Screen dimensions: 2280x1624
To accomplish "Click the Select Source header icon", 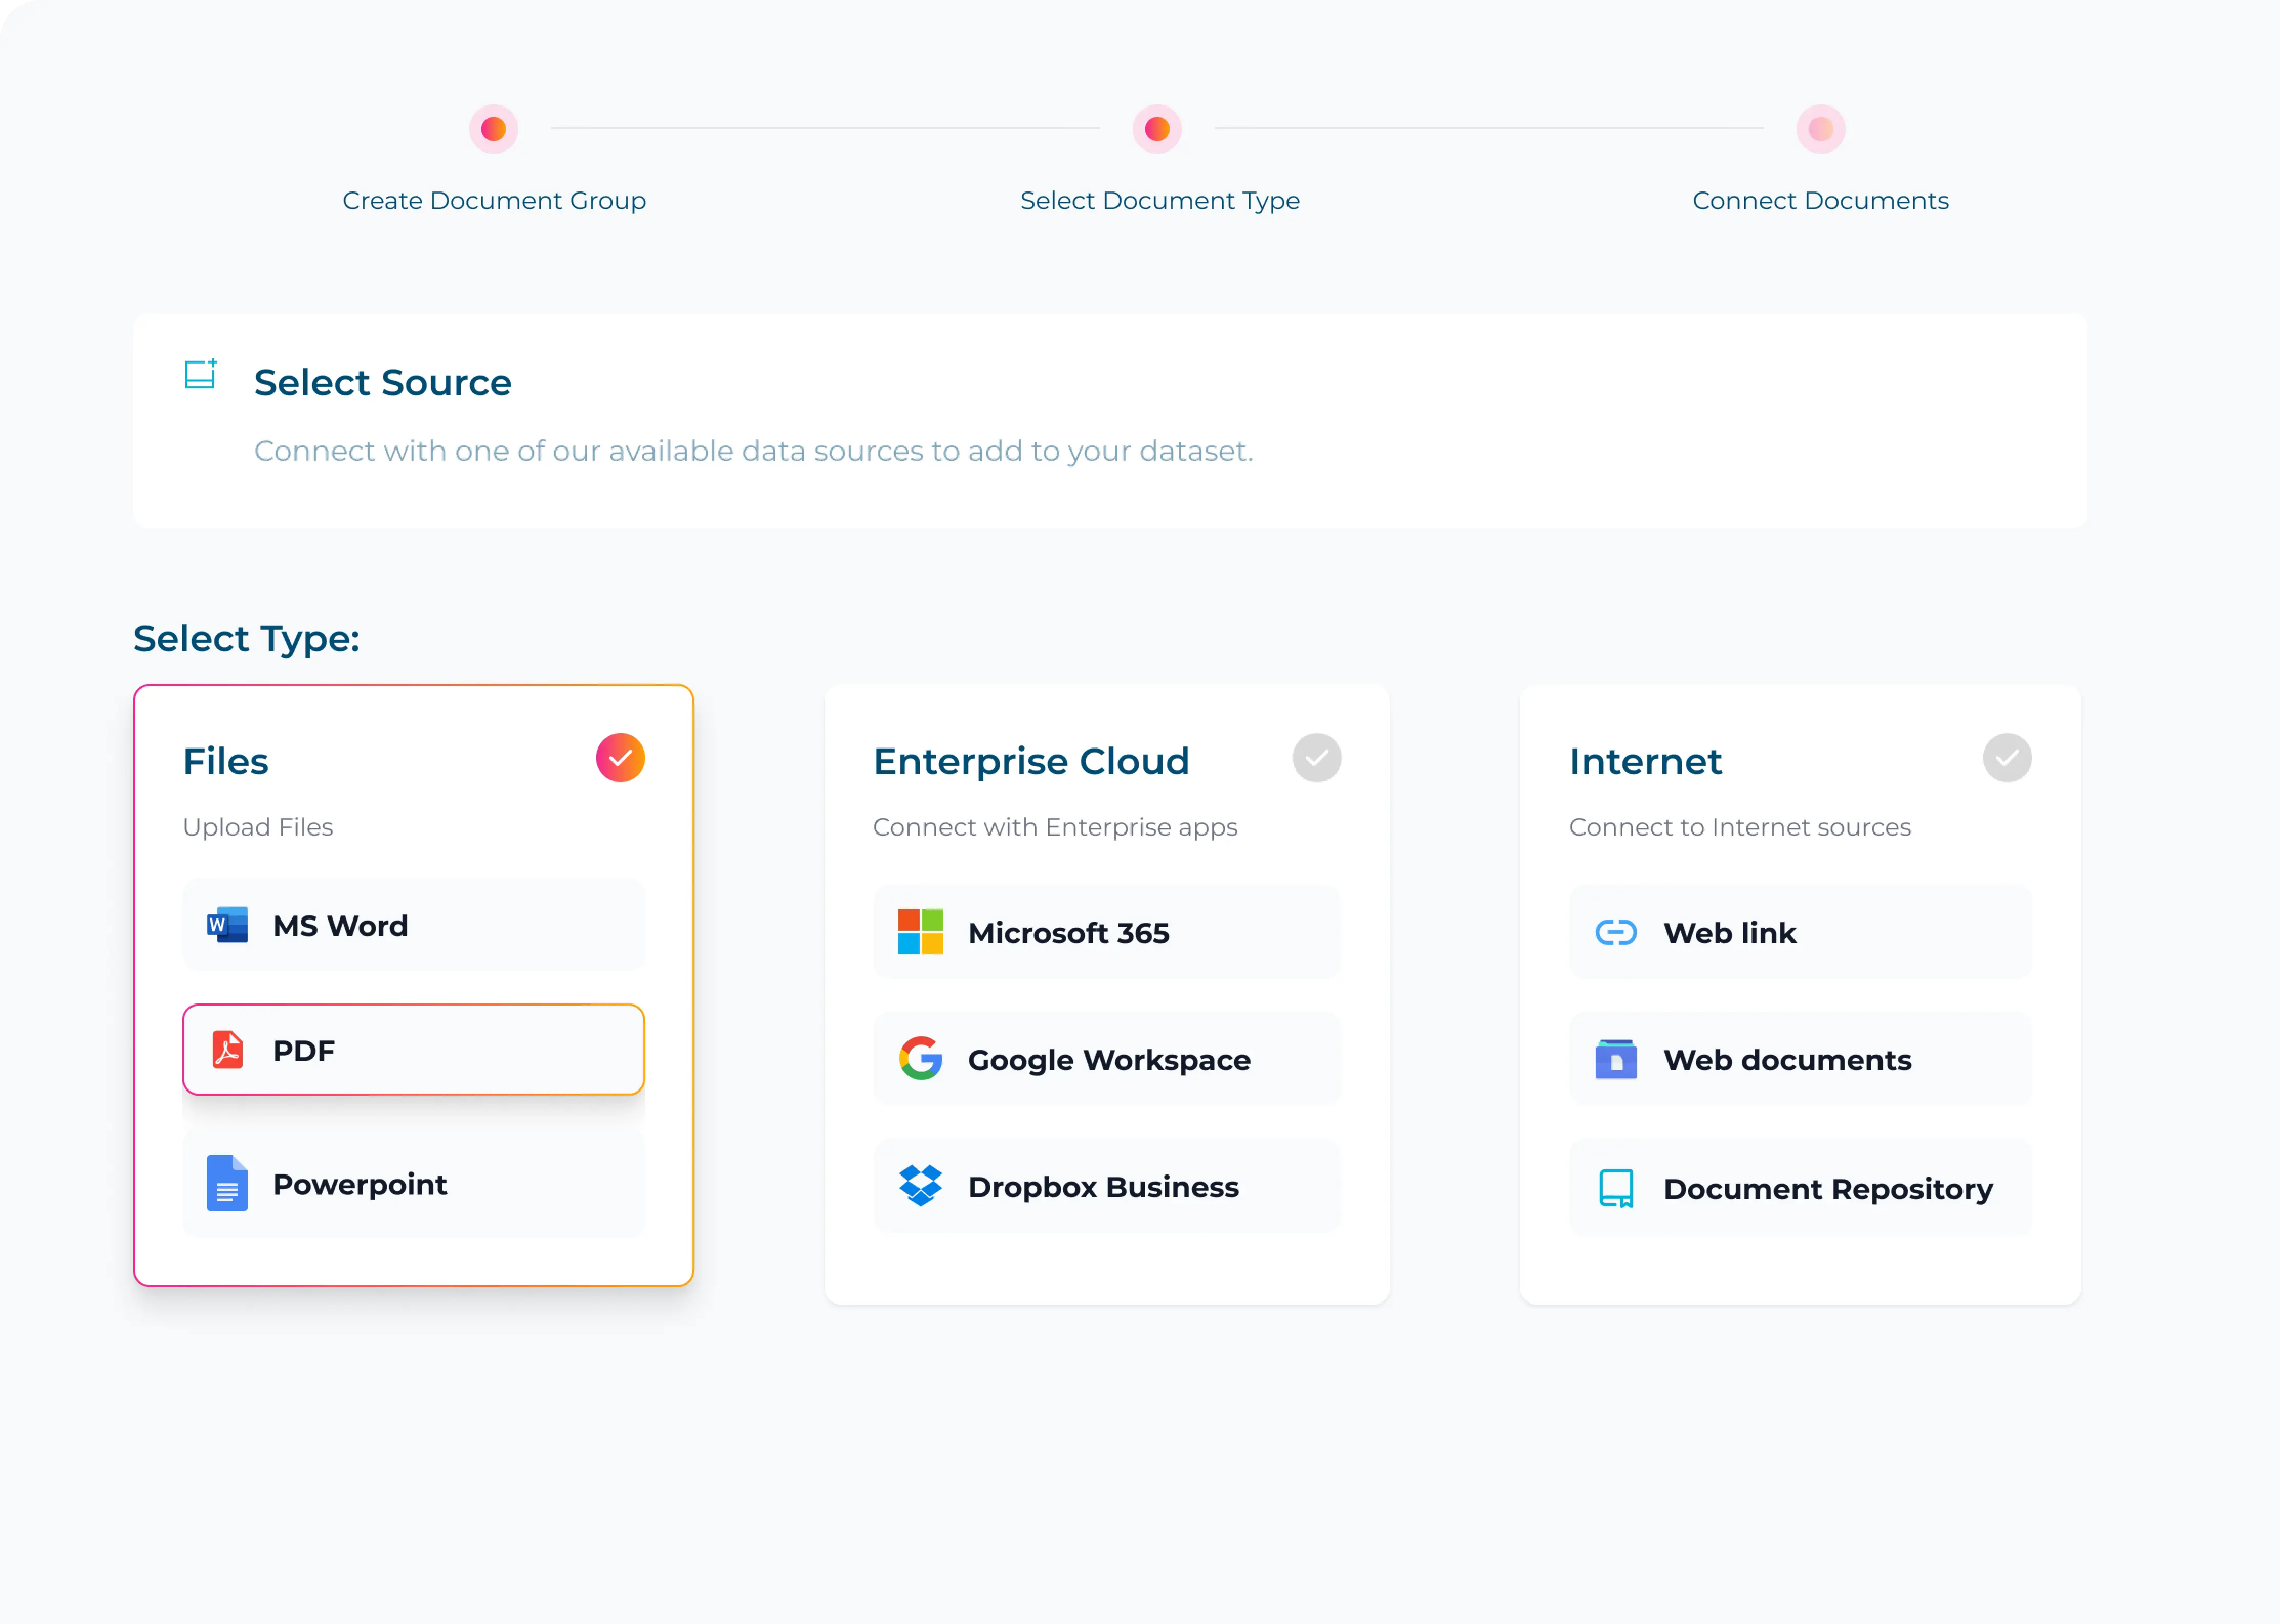I will pyautogui.click(x=201, y=374).
